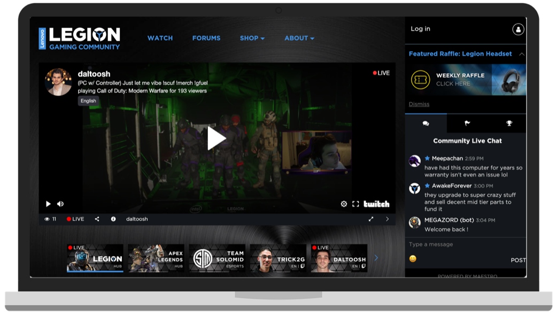Switch to the trophy tab in sidebar
The height and width of the screenshot is (316, 556).
(509, 124)
